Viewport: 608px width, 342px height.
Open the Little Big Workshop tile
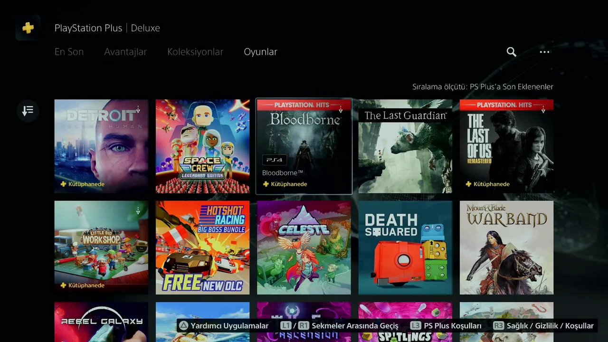pos(101,247)
